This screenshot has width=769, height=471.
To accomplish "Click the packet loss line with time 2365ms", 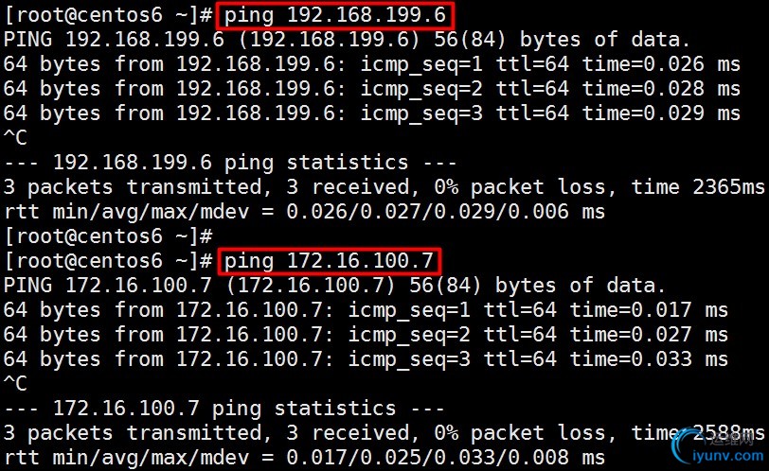I will [384, 187].
